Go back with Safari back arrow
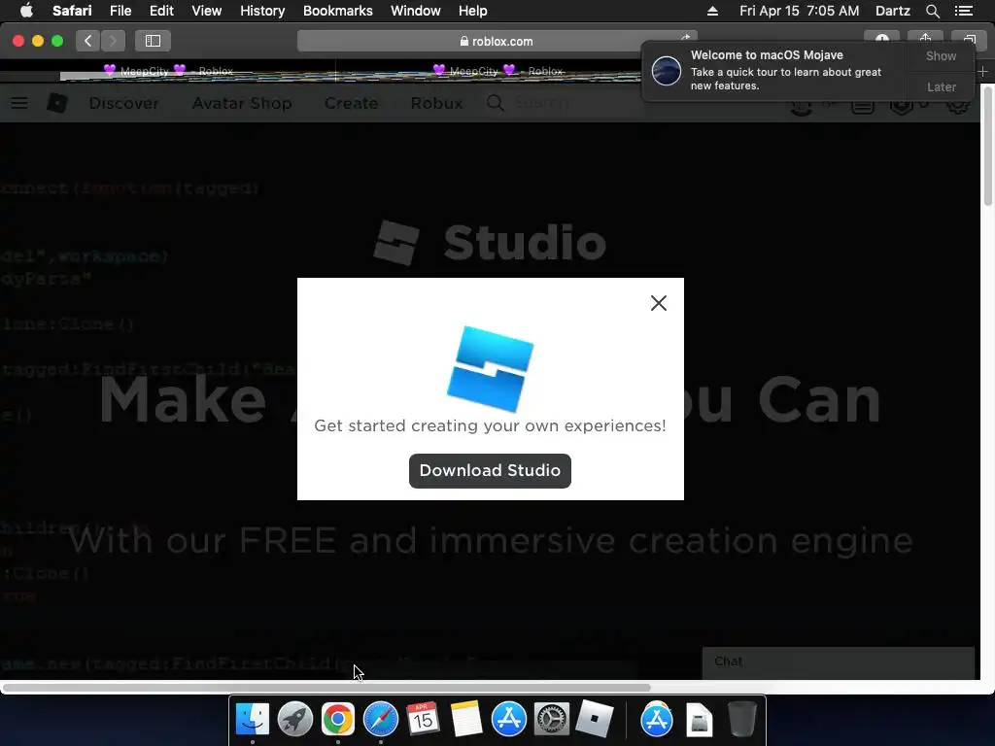Screen dimensions: 995x746 tap(88, 41)
